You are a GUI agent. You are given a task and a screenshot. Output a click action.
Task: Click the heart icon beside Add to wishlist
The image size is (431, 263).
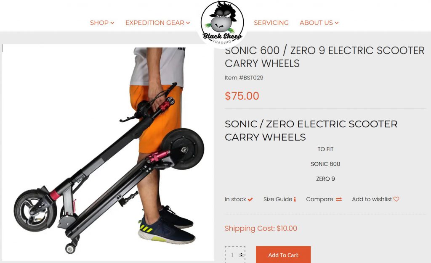396,199
